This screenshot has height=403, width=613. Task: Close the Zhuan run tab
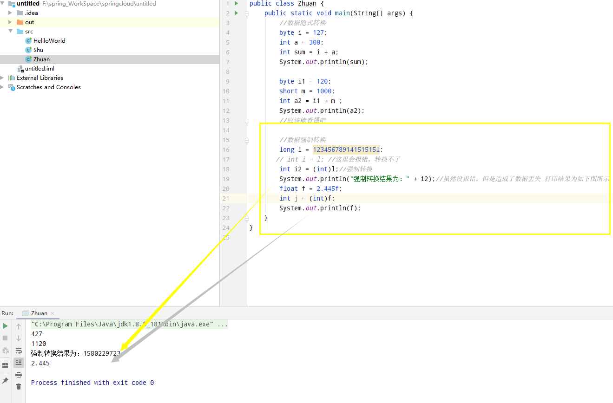[53, 313]
